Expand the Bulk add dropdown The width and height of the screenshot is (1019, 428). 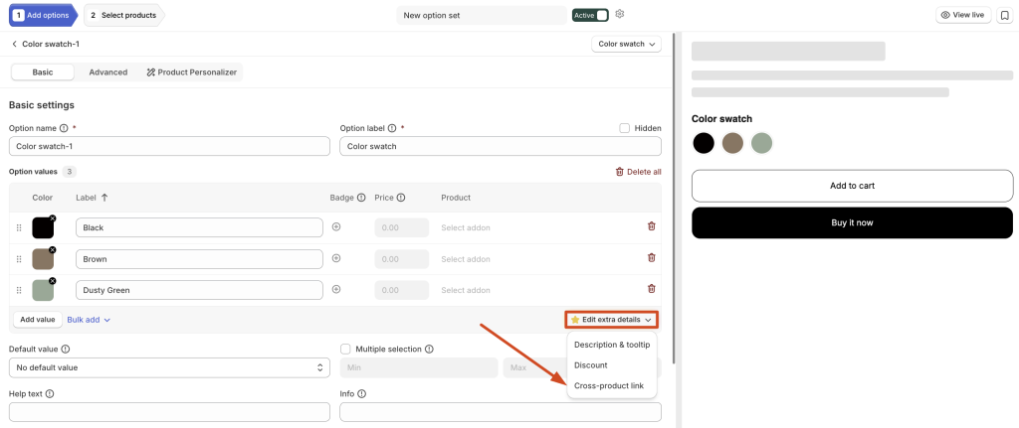pyautogui.click(x=89, y=320)
